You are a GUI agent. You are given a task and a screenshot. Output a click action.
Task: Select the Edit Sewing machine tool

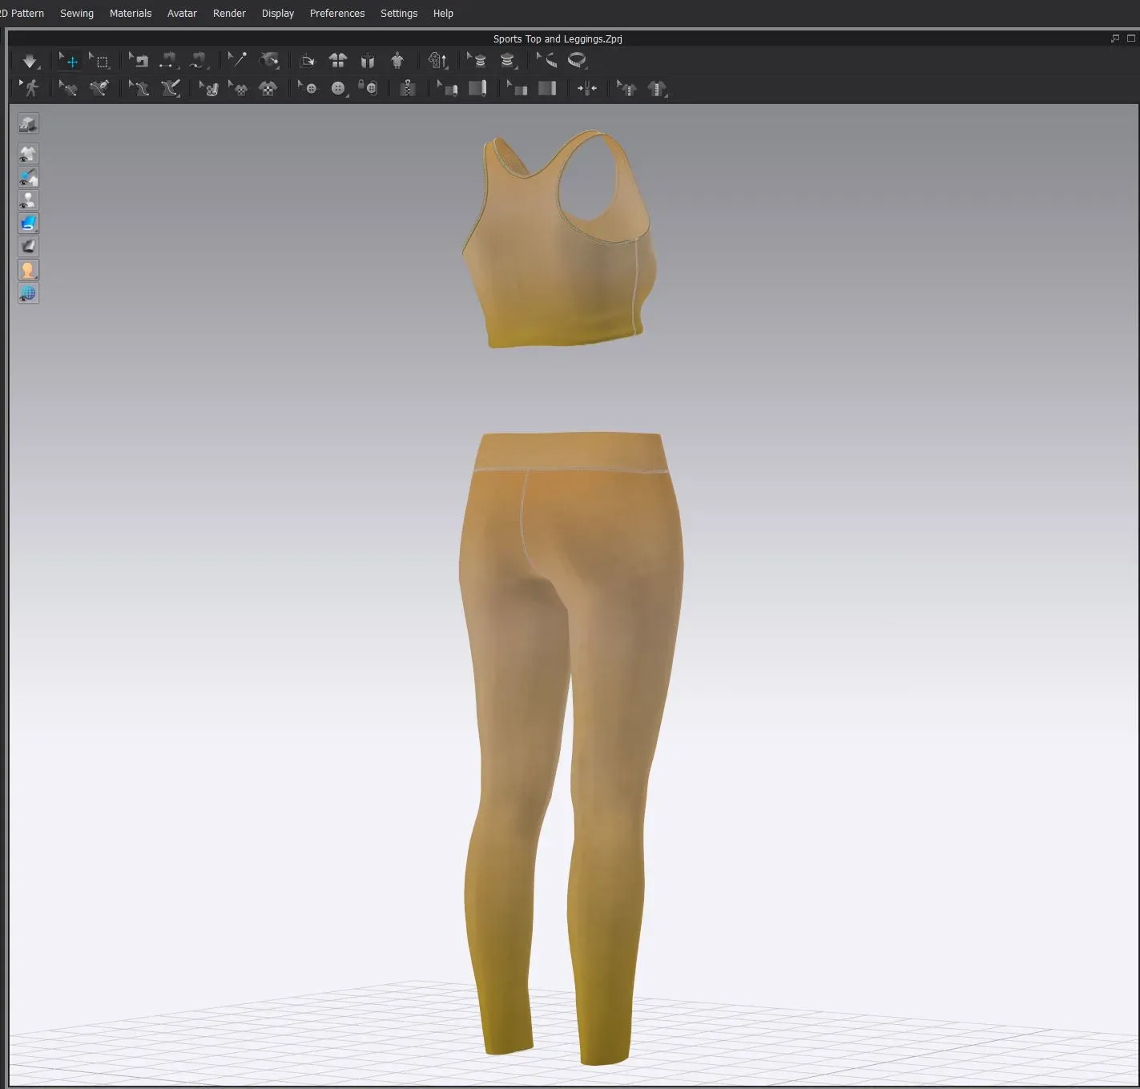(x=139, y=61)
